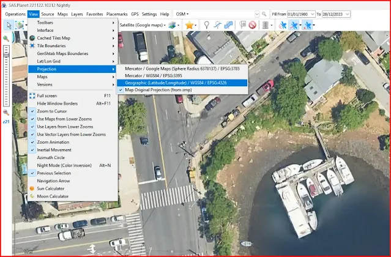Open the OSM search provider dropdown
The height and width of the screenshot is (257, 391).
(x=182, y=14)
